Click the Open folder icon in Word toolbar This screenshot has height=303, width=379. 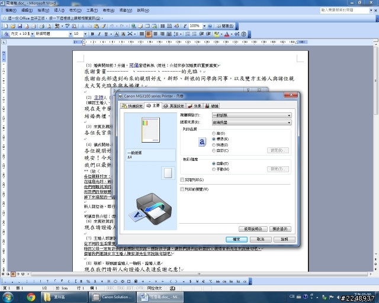coord(13,26)
